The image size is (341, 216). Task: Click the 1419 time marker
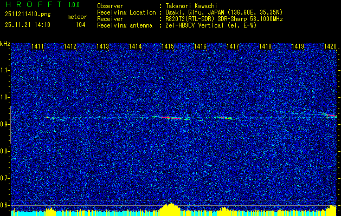[298, 46]
